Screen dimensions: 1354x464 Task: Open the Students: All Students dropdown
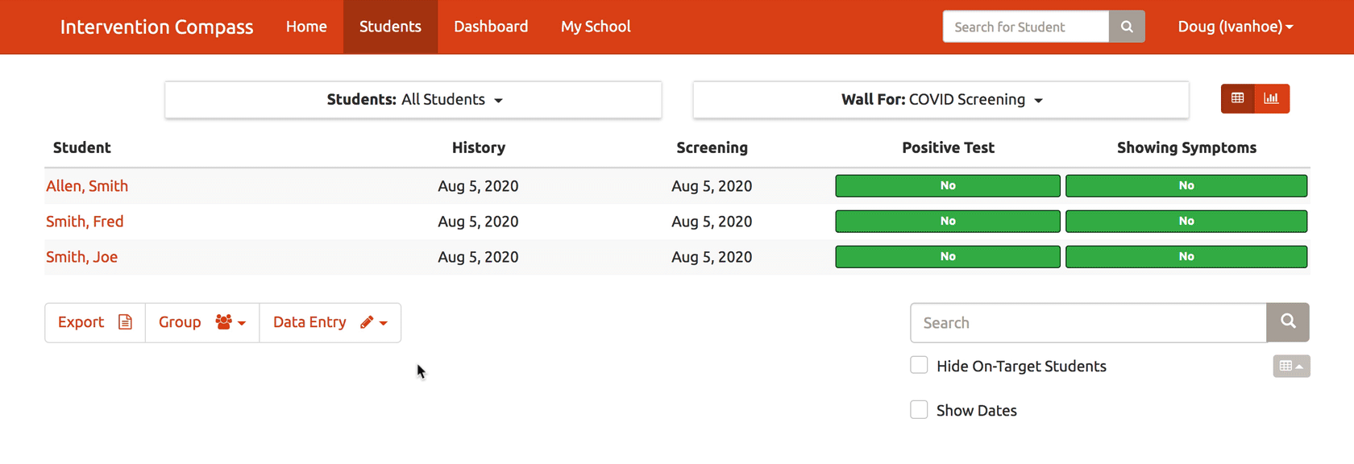(413, 100)
